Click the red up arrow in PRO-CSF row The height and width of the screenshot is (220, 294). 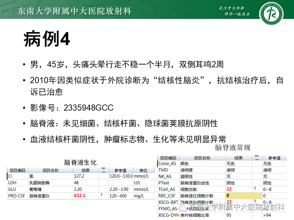point(102,195)
